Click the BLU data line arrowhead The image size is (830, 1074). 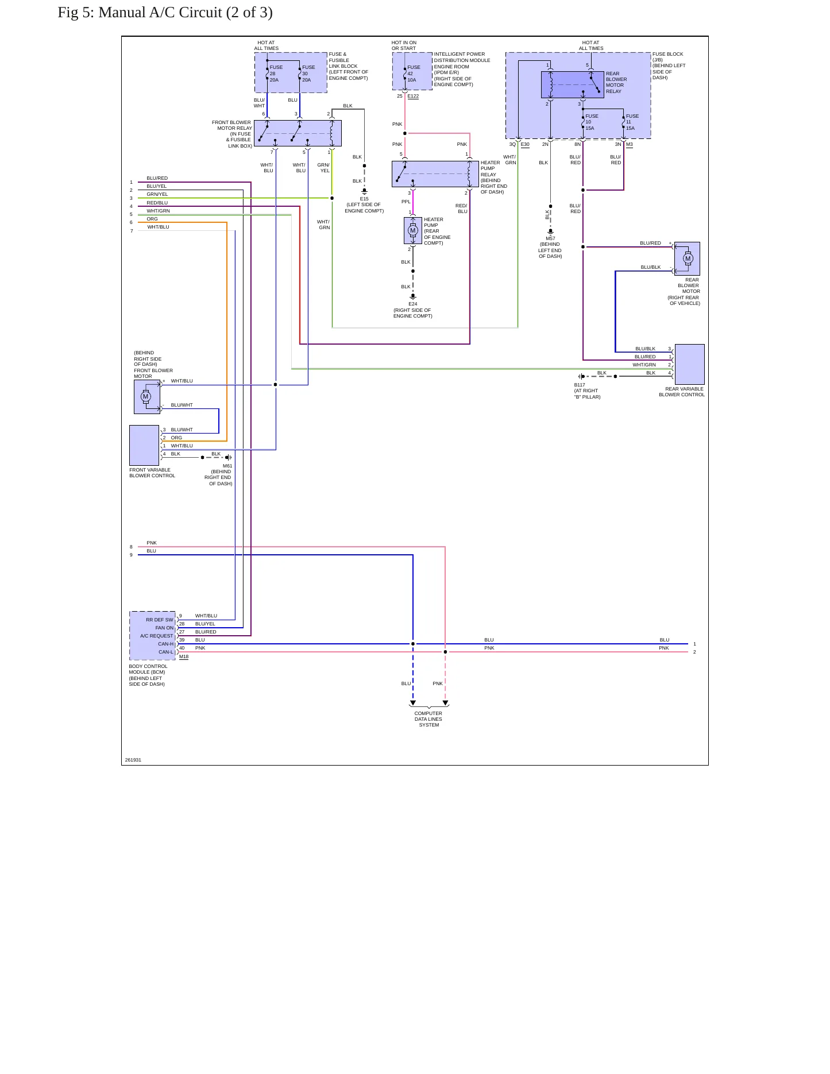[412, 703]
